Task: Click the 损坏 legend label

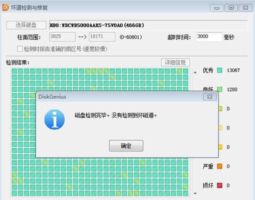Action: coord(208,185)
